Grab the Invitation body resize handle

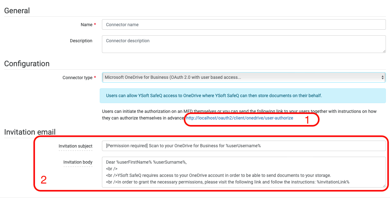pyautogui.click(x=384, y=186)
